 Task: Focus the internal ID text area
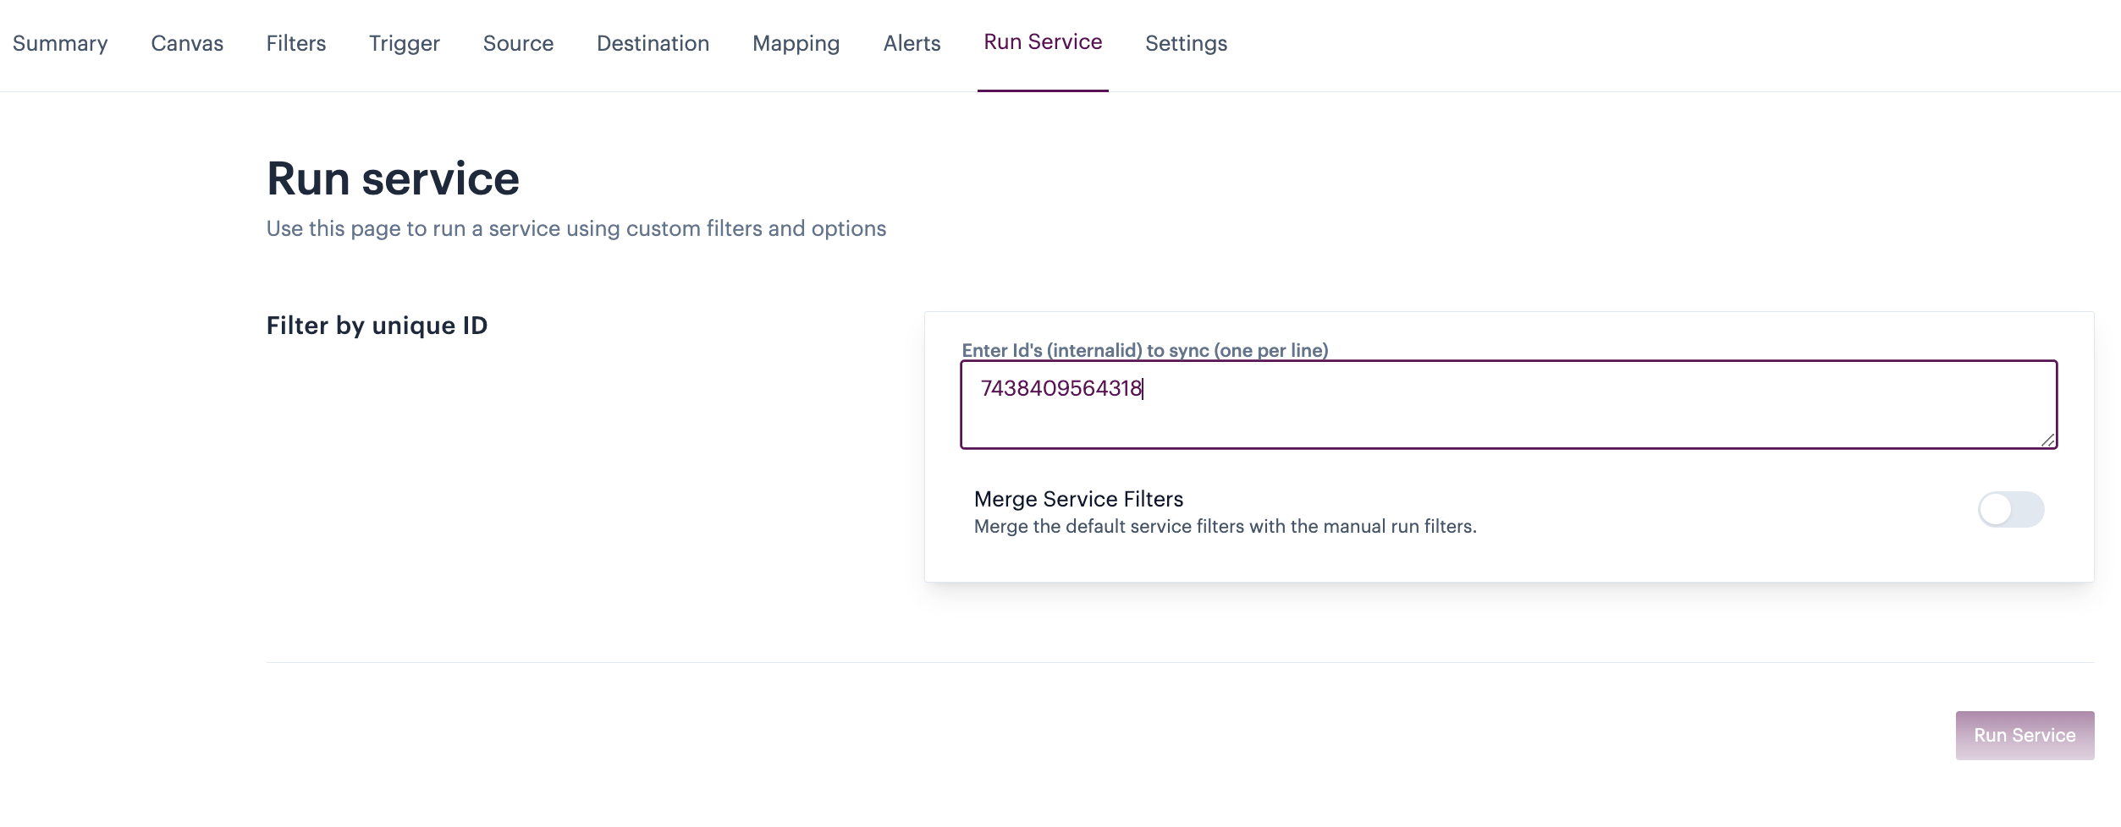click(x=1507, y=405)
